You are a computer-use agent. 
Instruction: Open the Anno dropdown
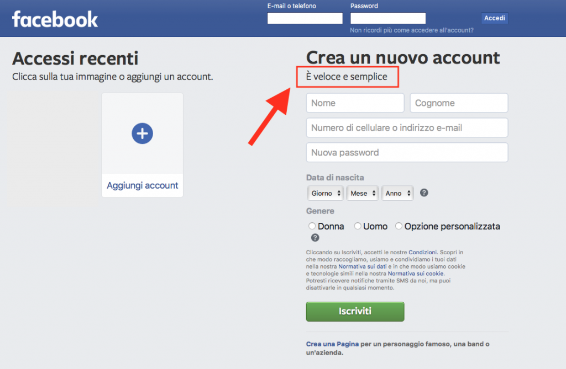[397, 193]
